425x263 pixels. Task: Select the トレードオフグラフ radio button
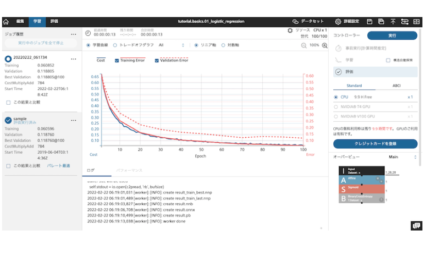pos(115,45)
